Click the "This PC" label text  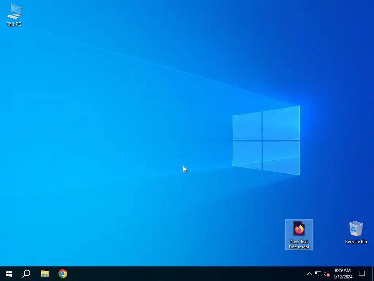pyautogui.click(x=14, y=24)
